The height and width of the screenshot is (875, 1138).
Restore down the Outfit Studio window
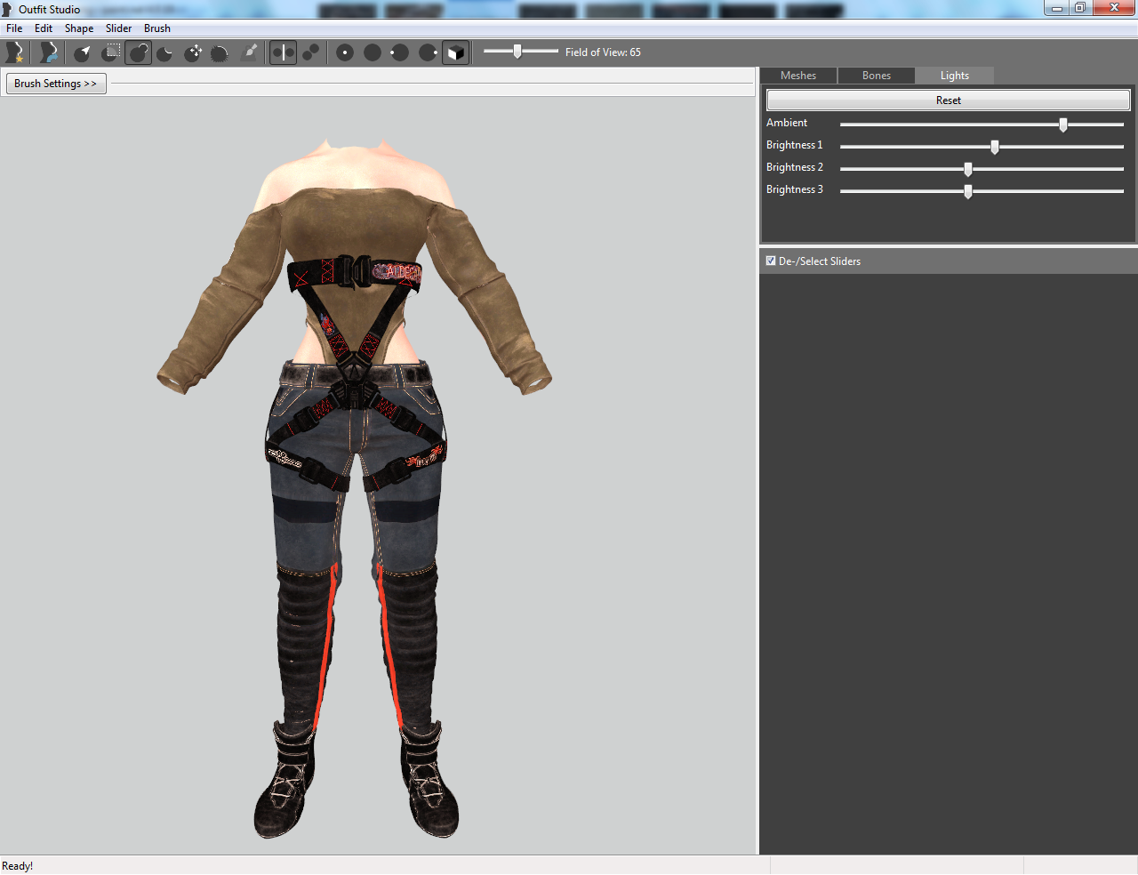tap(1080, 8)
